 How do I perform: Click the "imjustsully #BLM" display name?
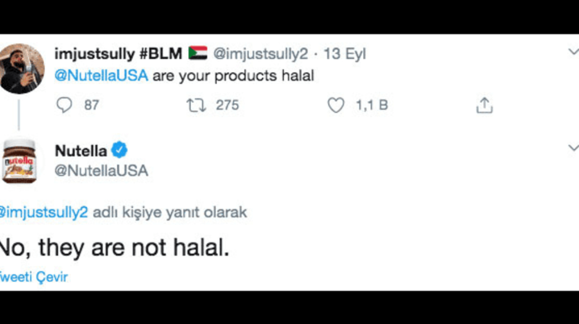pos(118,54)
